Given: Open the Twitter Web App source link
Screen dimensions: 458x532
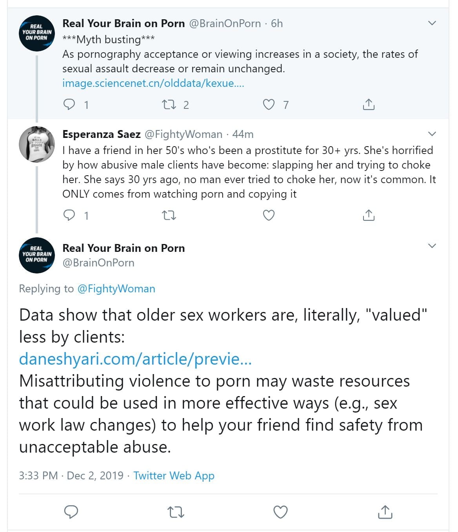Looking at the screenshot, I should click(x=174, y=475).
